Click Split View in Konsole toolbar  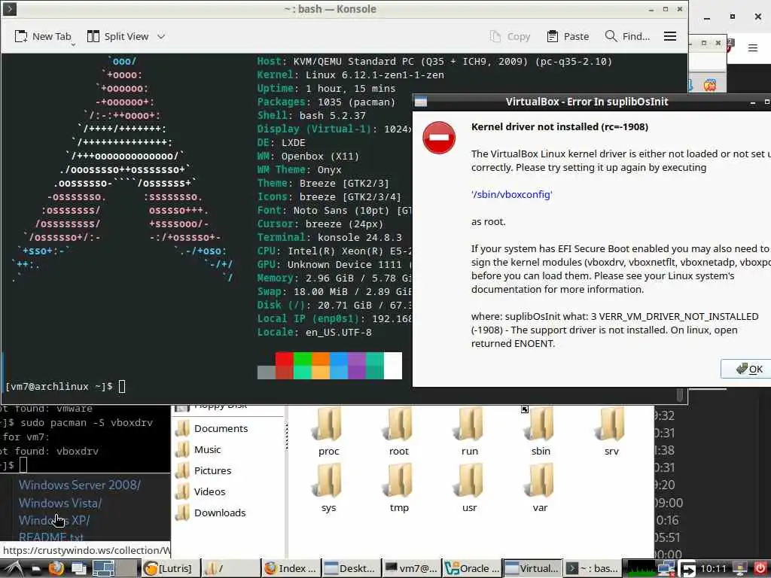tap(118, 36)
